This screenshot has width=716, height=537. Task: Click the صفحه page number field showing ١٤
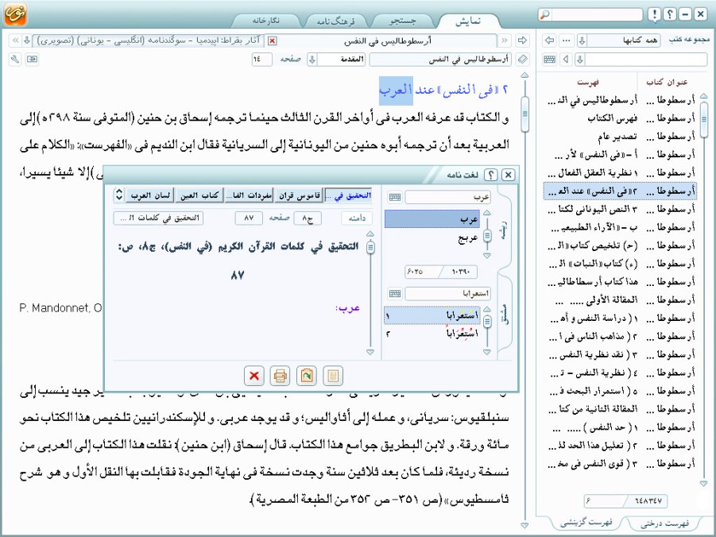point(261,60)
